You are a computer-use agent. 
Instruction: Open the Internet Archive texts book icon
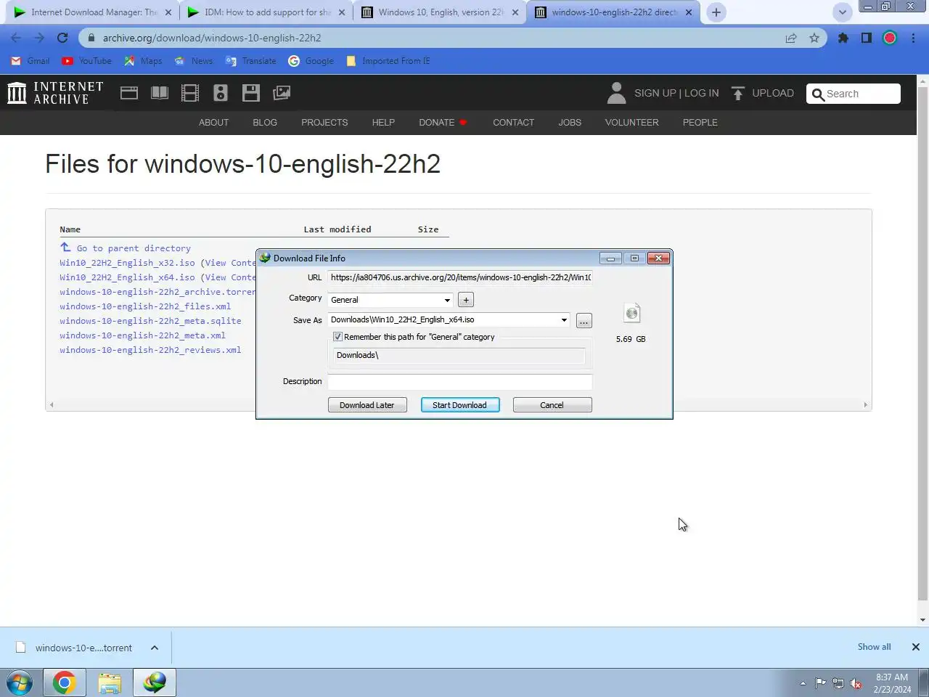[160, 93]
